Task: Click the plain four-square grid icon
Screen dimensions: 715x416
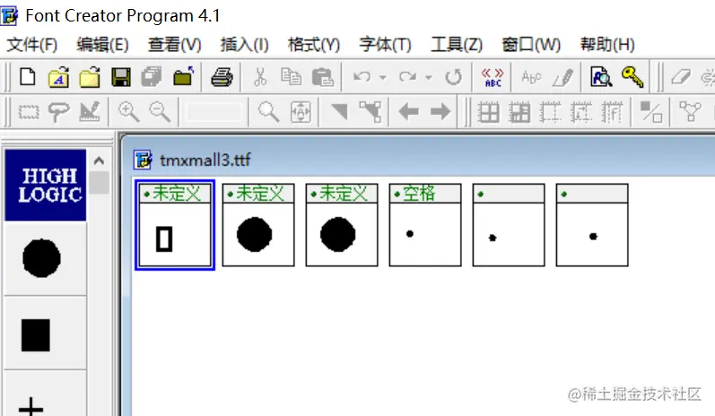Action: click(x=488, y=112)
